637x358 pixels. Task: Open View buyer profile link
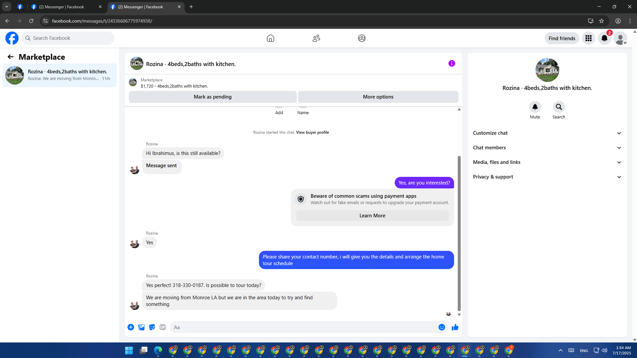point(312,132)
